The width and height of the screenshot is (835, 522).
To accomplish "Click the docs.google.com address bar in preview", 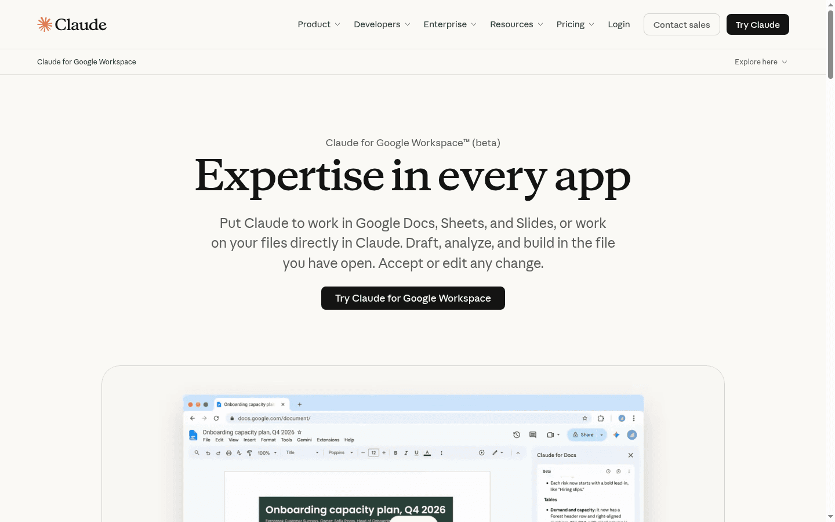I will click(x=408, y=418).
